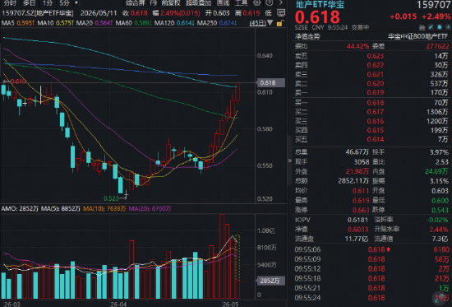Click the MA60 0.589 indicator label
This screenshot has width=452, height=307.
[x=134, y=22]
